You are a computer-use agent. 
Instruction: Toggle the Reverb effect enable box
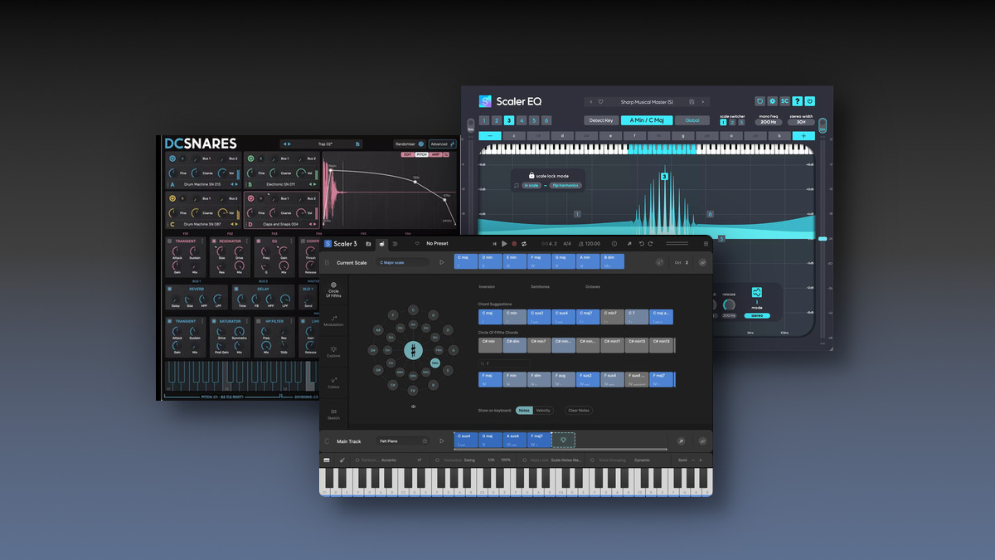(x=170, y=289)
